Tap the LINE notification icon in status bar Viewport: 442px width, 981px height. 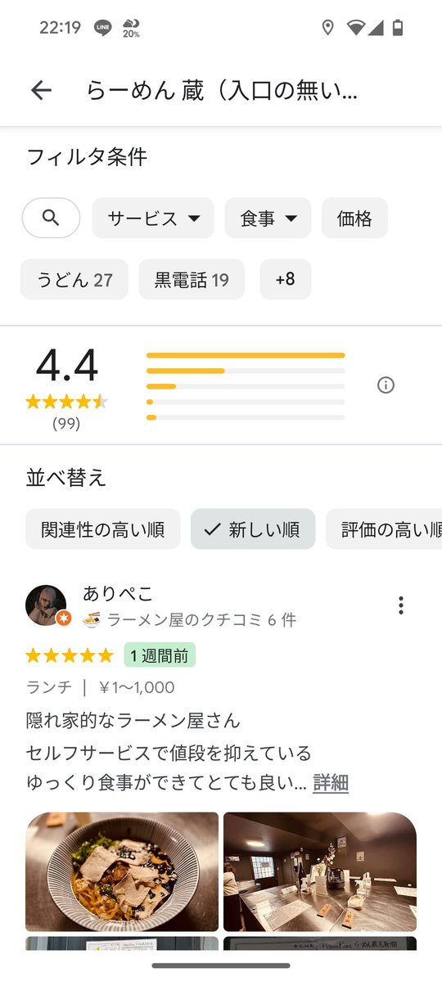[x=102, y=28]
